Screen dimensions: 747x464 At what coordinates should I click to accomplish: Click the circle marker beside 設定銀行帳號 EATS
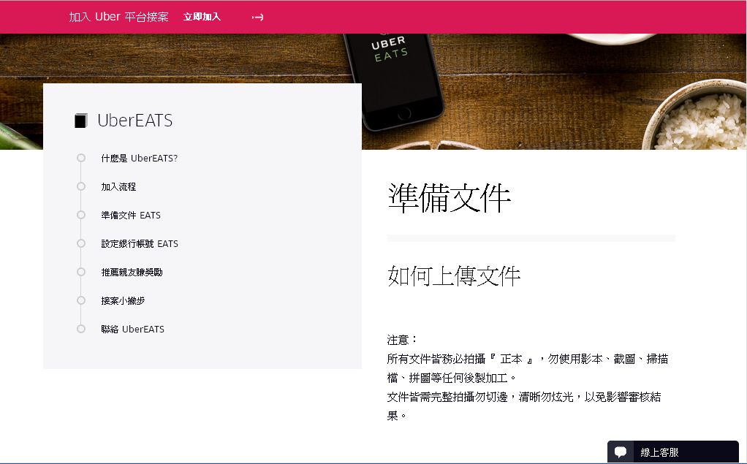(81, 243)
